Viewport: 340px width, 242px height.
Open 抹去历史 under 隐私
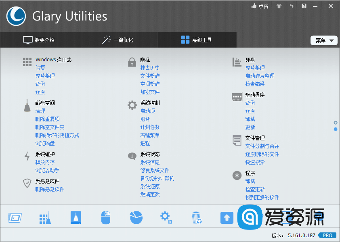coord(150,68)
